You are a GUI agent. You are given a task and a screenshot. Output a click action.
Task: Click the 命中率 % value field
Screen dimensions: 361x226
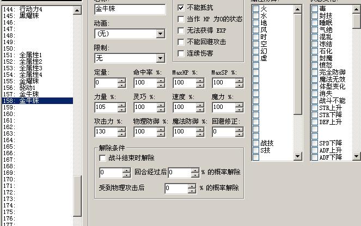click(x=145, y=83)
